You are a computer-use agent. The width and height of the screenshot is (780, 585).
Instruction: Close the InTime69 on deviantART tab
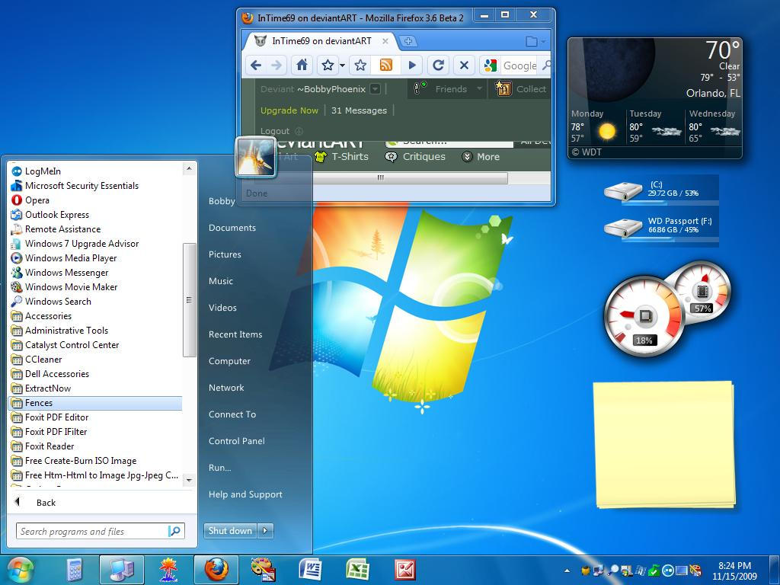[x=385, y=41]
